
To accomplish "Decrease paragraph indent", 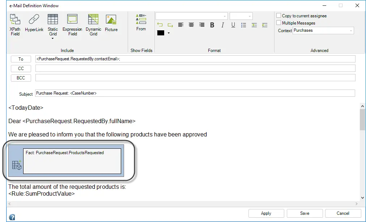I will [264, 25].
